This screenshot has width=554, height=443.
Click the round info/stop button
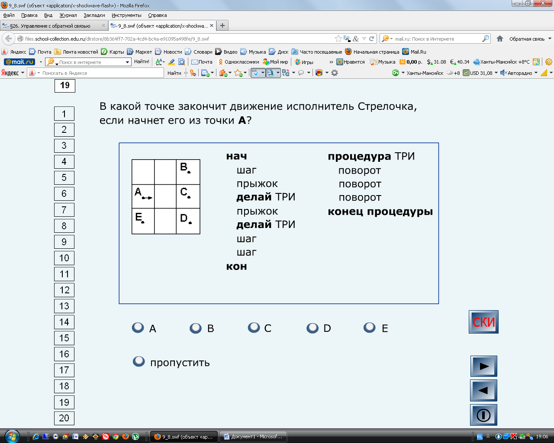click(x=483, y=415)
